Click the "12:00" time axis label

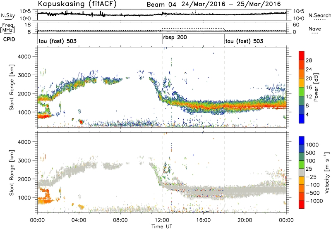(162, 220)
